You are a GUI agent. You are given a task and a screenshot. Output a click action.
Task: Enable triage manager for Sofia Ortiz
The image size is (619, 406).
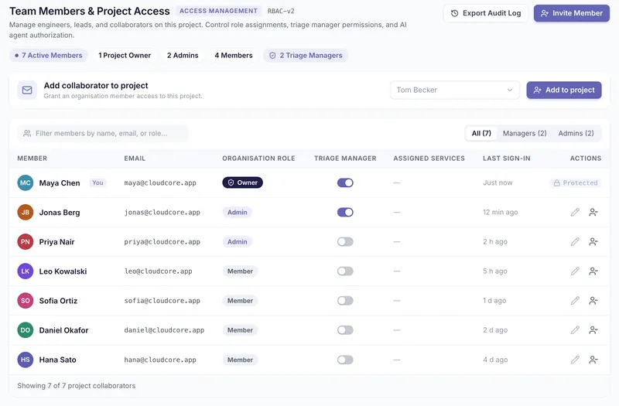pyautogui.click(x=345, y=301)
